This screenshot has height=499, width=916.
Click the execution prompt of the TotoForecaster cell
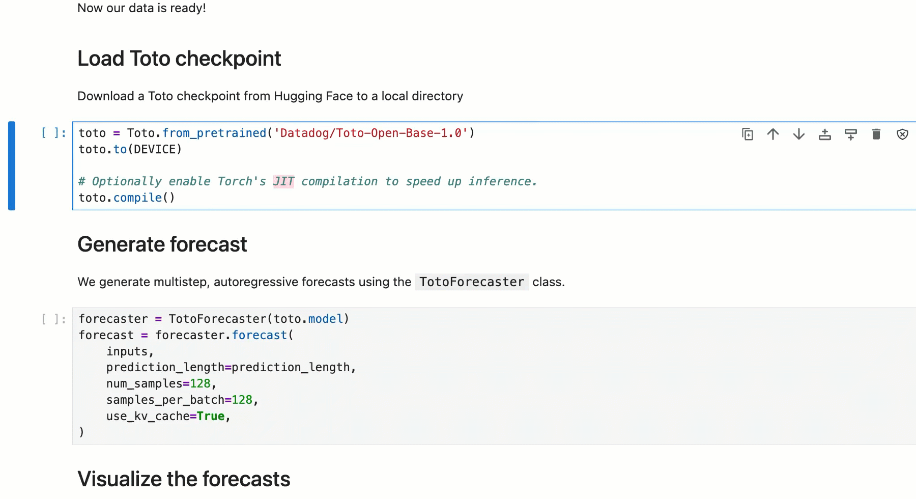(x=53, y=319)
